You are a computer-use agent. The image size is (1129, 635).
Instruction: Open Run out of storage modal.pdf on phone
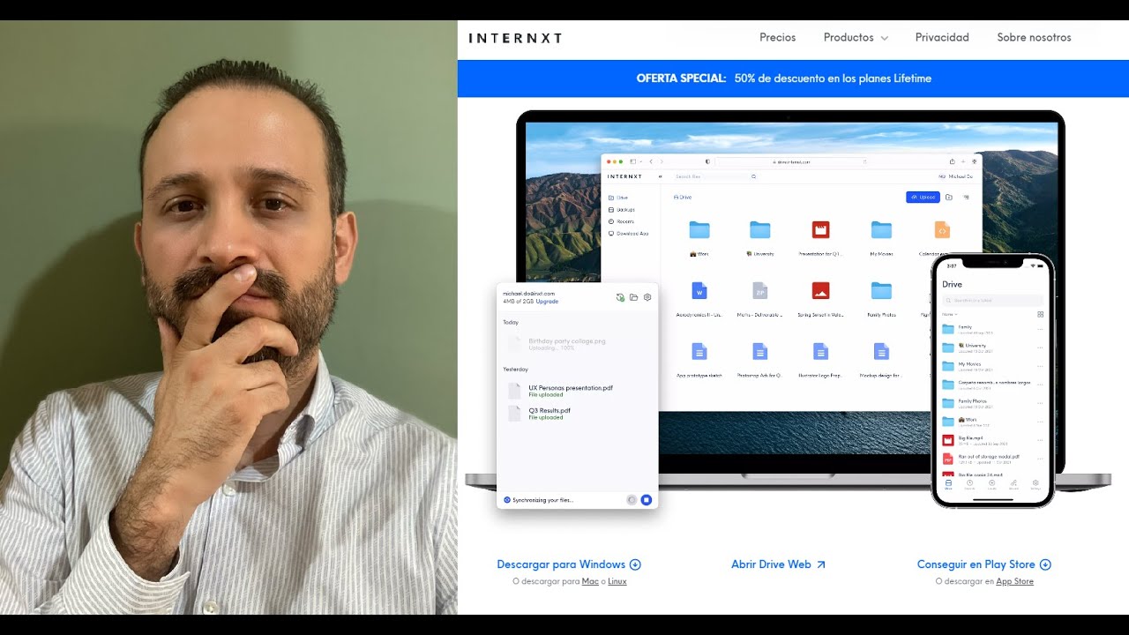coord(992,458)
